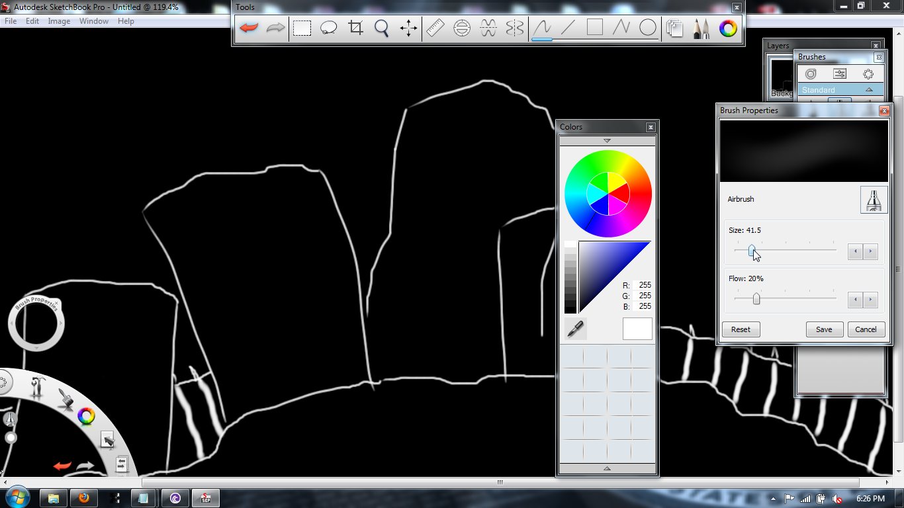Viewport: 904px width, 508px height.
Task: Open the brush palette pencils icon
Action: [x=701, y=28]
